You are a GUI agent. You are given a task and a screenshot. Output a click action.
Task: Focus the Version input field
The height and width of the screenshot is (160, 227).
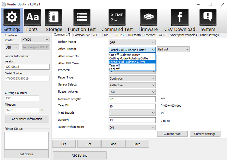pos(27,67)
